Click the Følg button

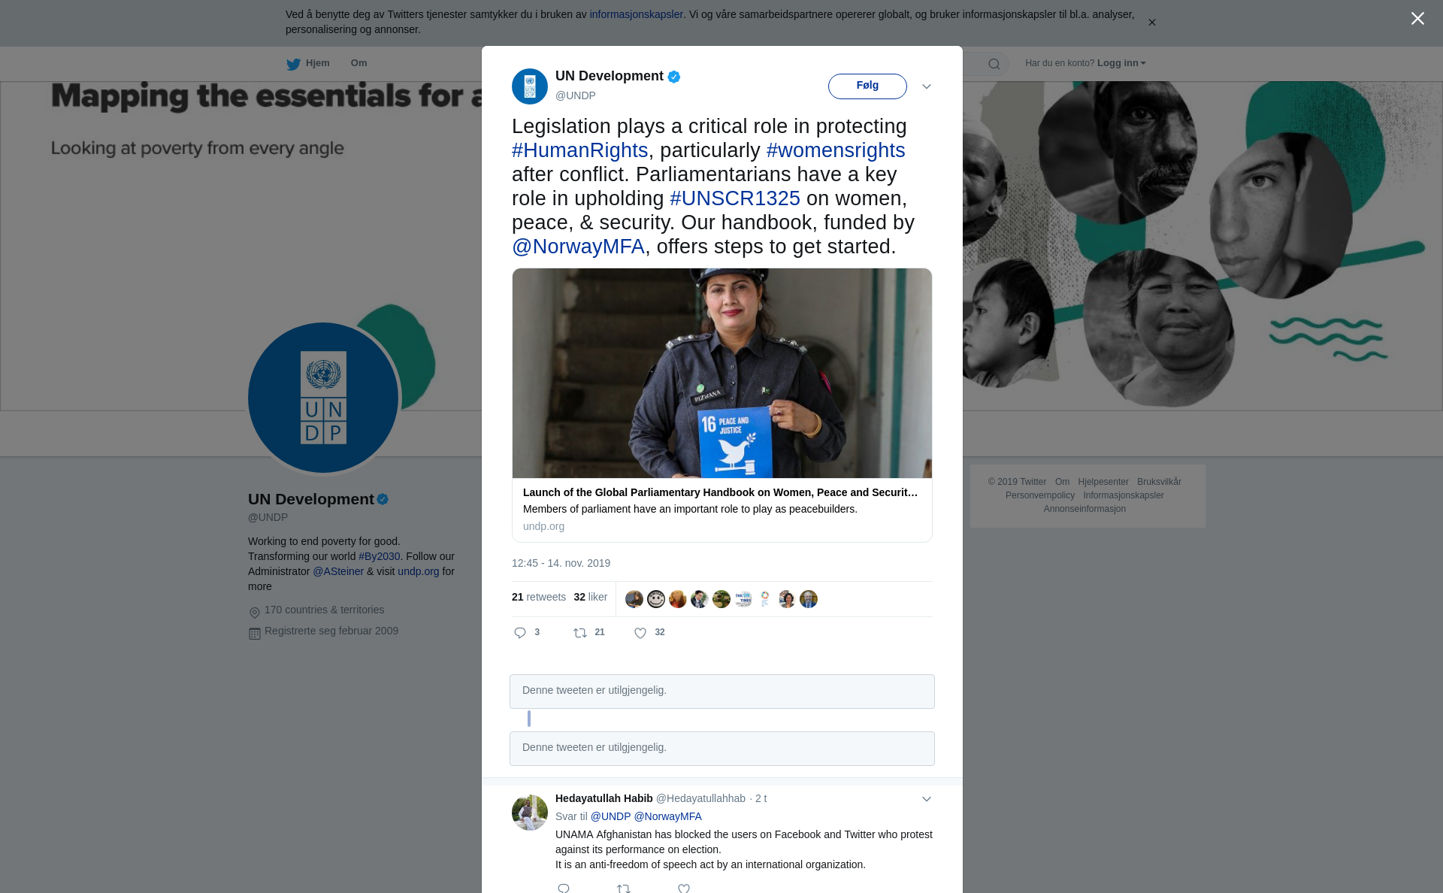pos(867,86)
